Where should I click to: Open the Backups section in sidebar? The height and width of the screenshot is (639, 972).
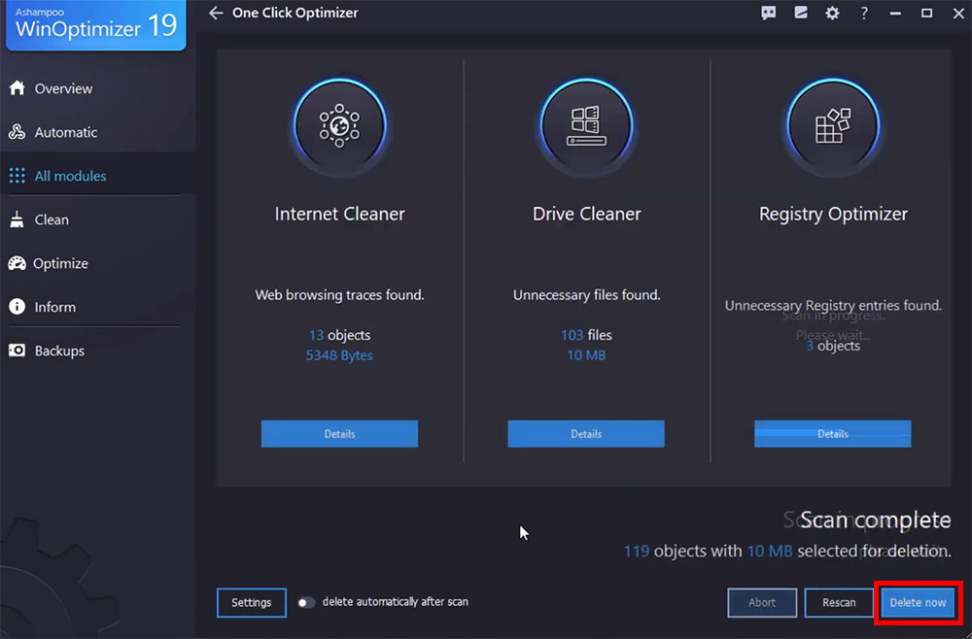point(59,351)
